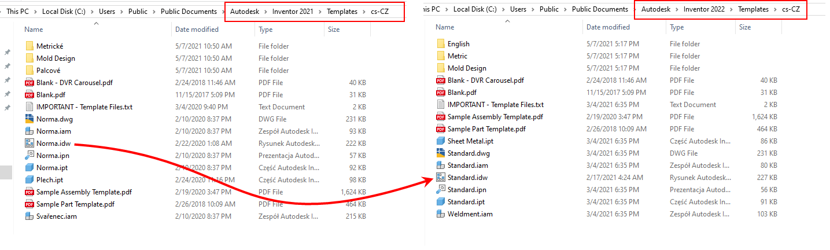The width and height of the screenshot is (830, 250).
Task: Expand the chevron after Inventor 2022 in the path
Action: tap(730, 9)
